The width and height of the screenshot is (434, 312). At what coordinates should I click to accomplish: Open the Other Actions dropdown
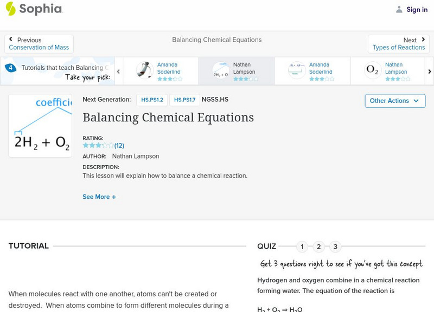394,101
